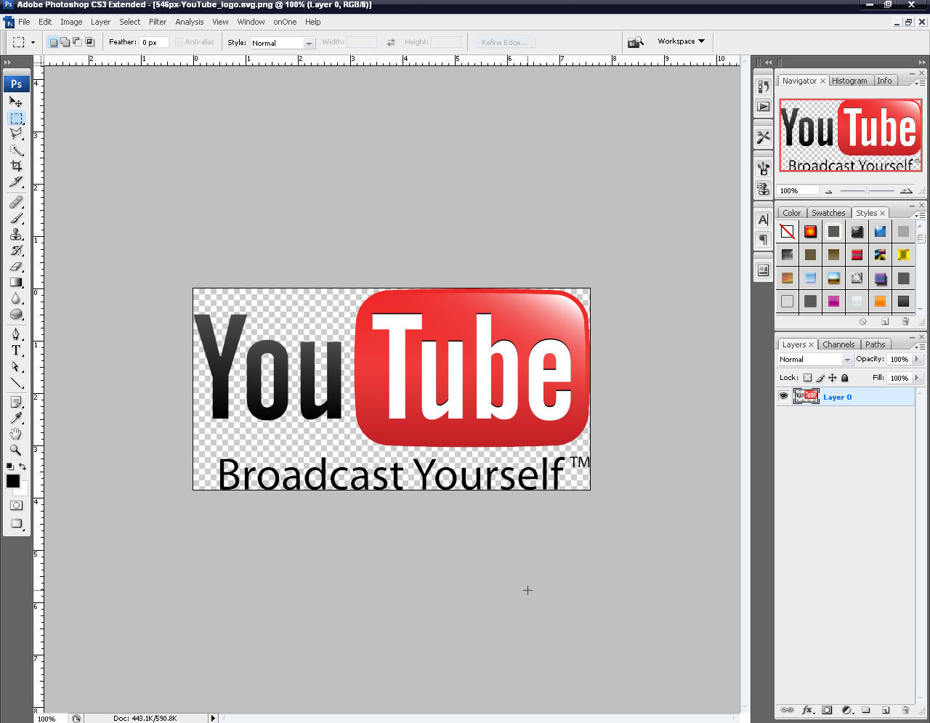Screen dimensions: 930x723
Task: Toggle Quick Mask mode
Action: tap(16, 505)
